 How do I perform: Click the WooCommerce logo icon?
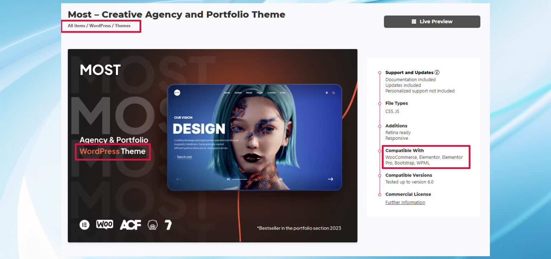click(105, 225)
